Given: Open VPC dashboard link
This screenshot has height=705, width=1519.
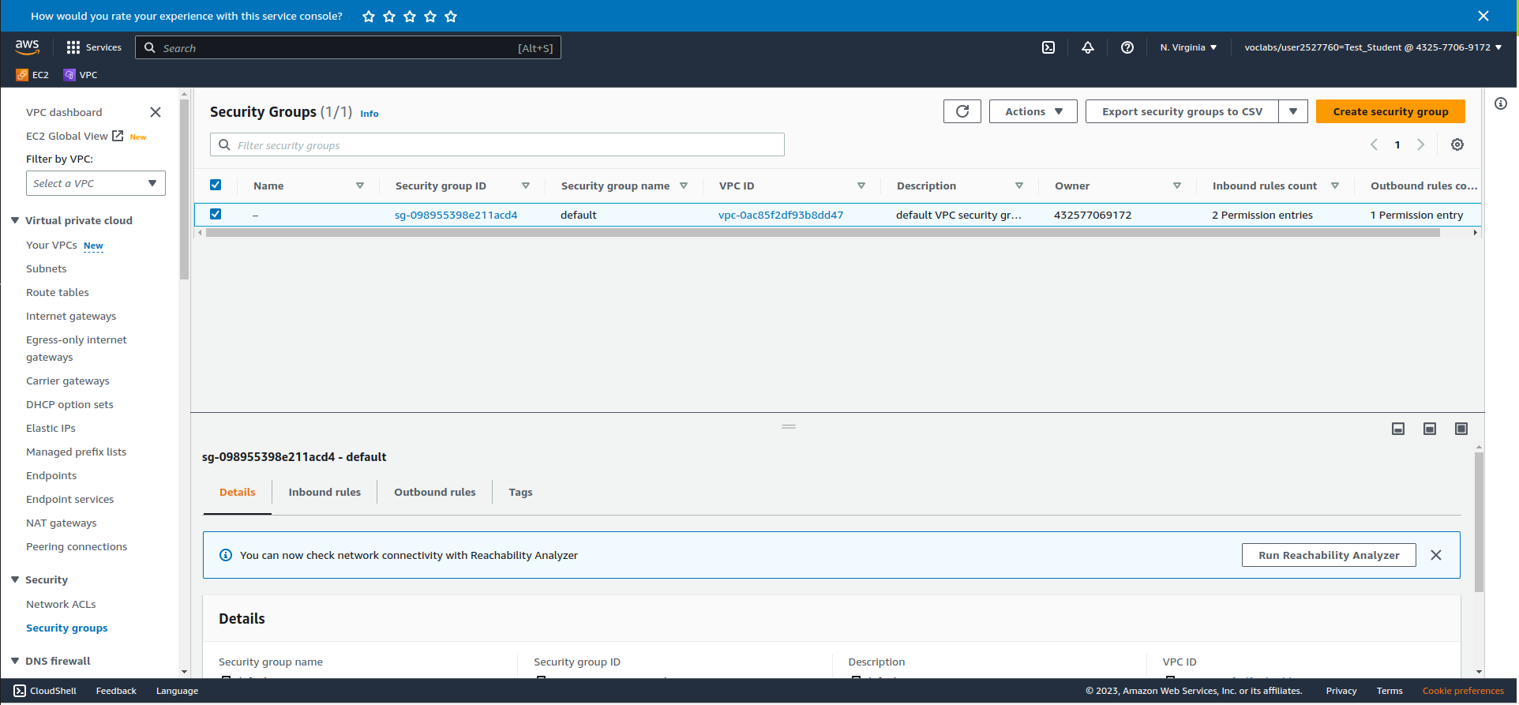Looking at the screenshot, I should pos(64,112).
